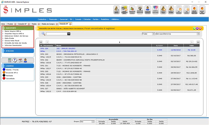The image size is (209, 125).
Task: Open the calendar shortcut icon
Action: (x=20, y=60)
